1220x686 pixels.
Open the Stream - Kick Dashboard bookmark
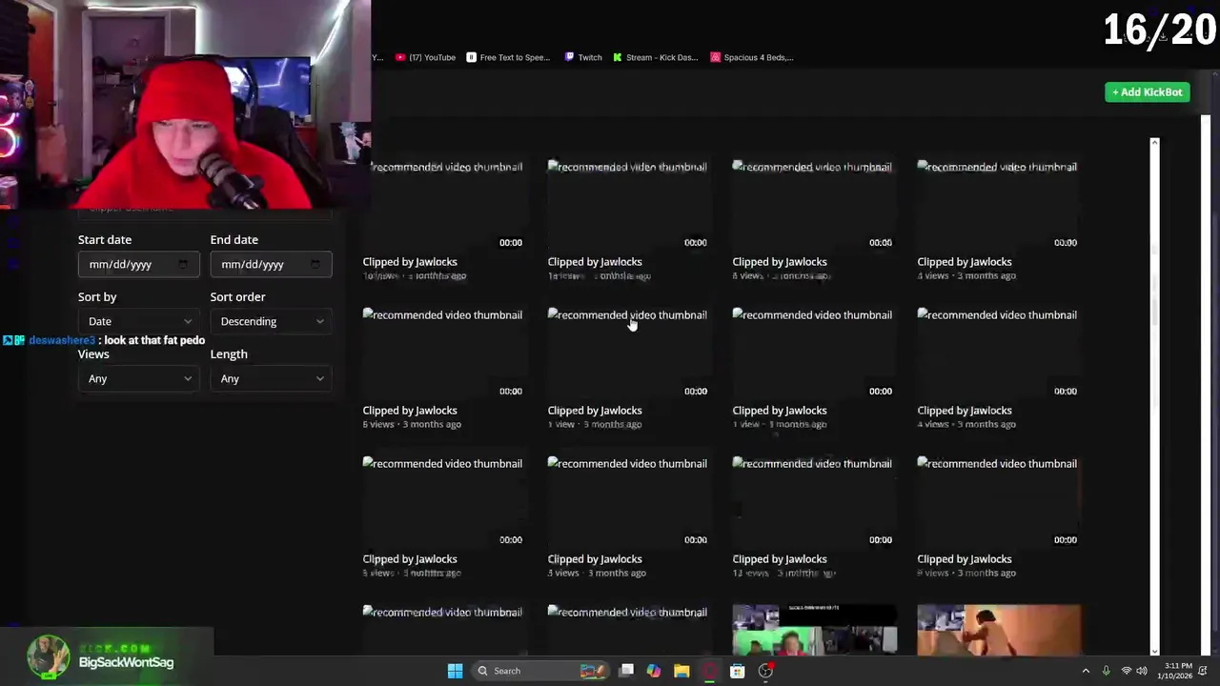(x=656, y=57)
